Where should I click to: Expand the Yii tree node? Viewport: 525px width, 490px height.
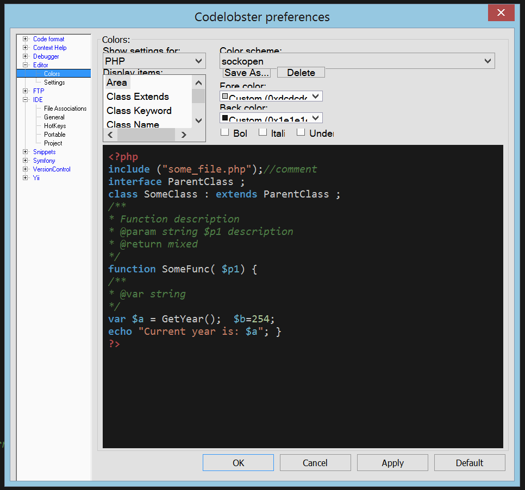coord(25,178)
